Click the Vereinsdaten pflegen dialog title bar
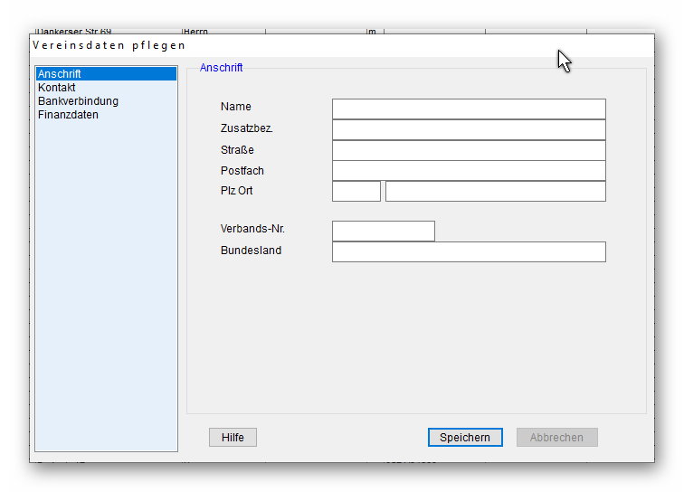 coord(271,45)
